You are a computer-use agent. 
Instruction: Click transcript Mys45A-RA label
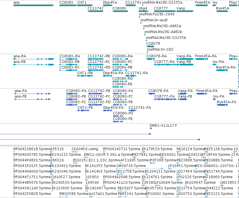coord(226,67)
